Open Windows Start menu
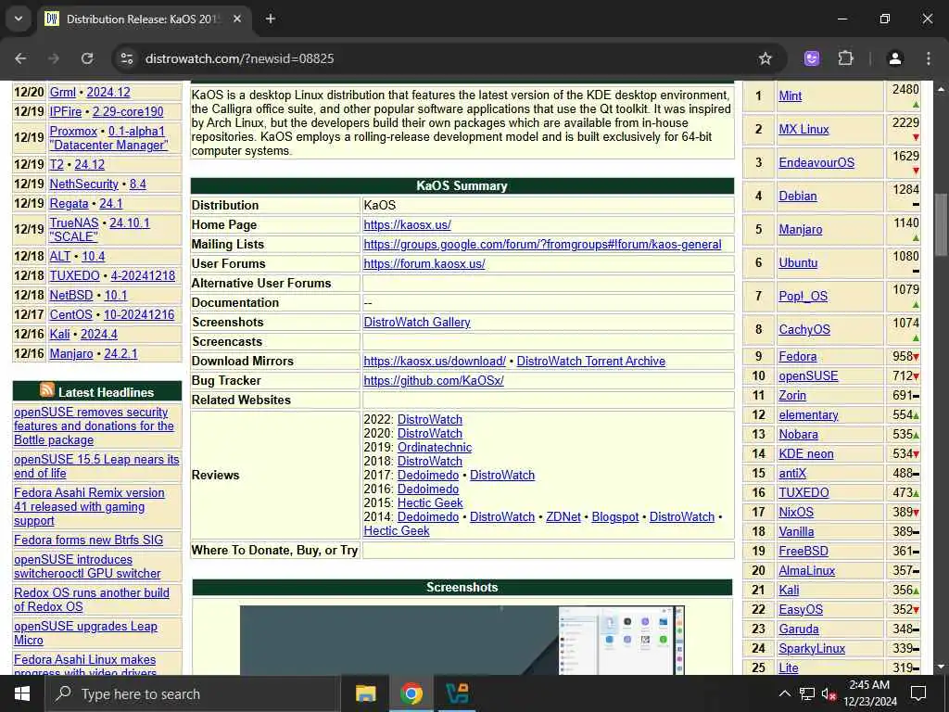The height and width of the screenshot is (712, 949). 22,693
